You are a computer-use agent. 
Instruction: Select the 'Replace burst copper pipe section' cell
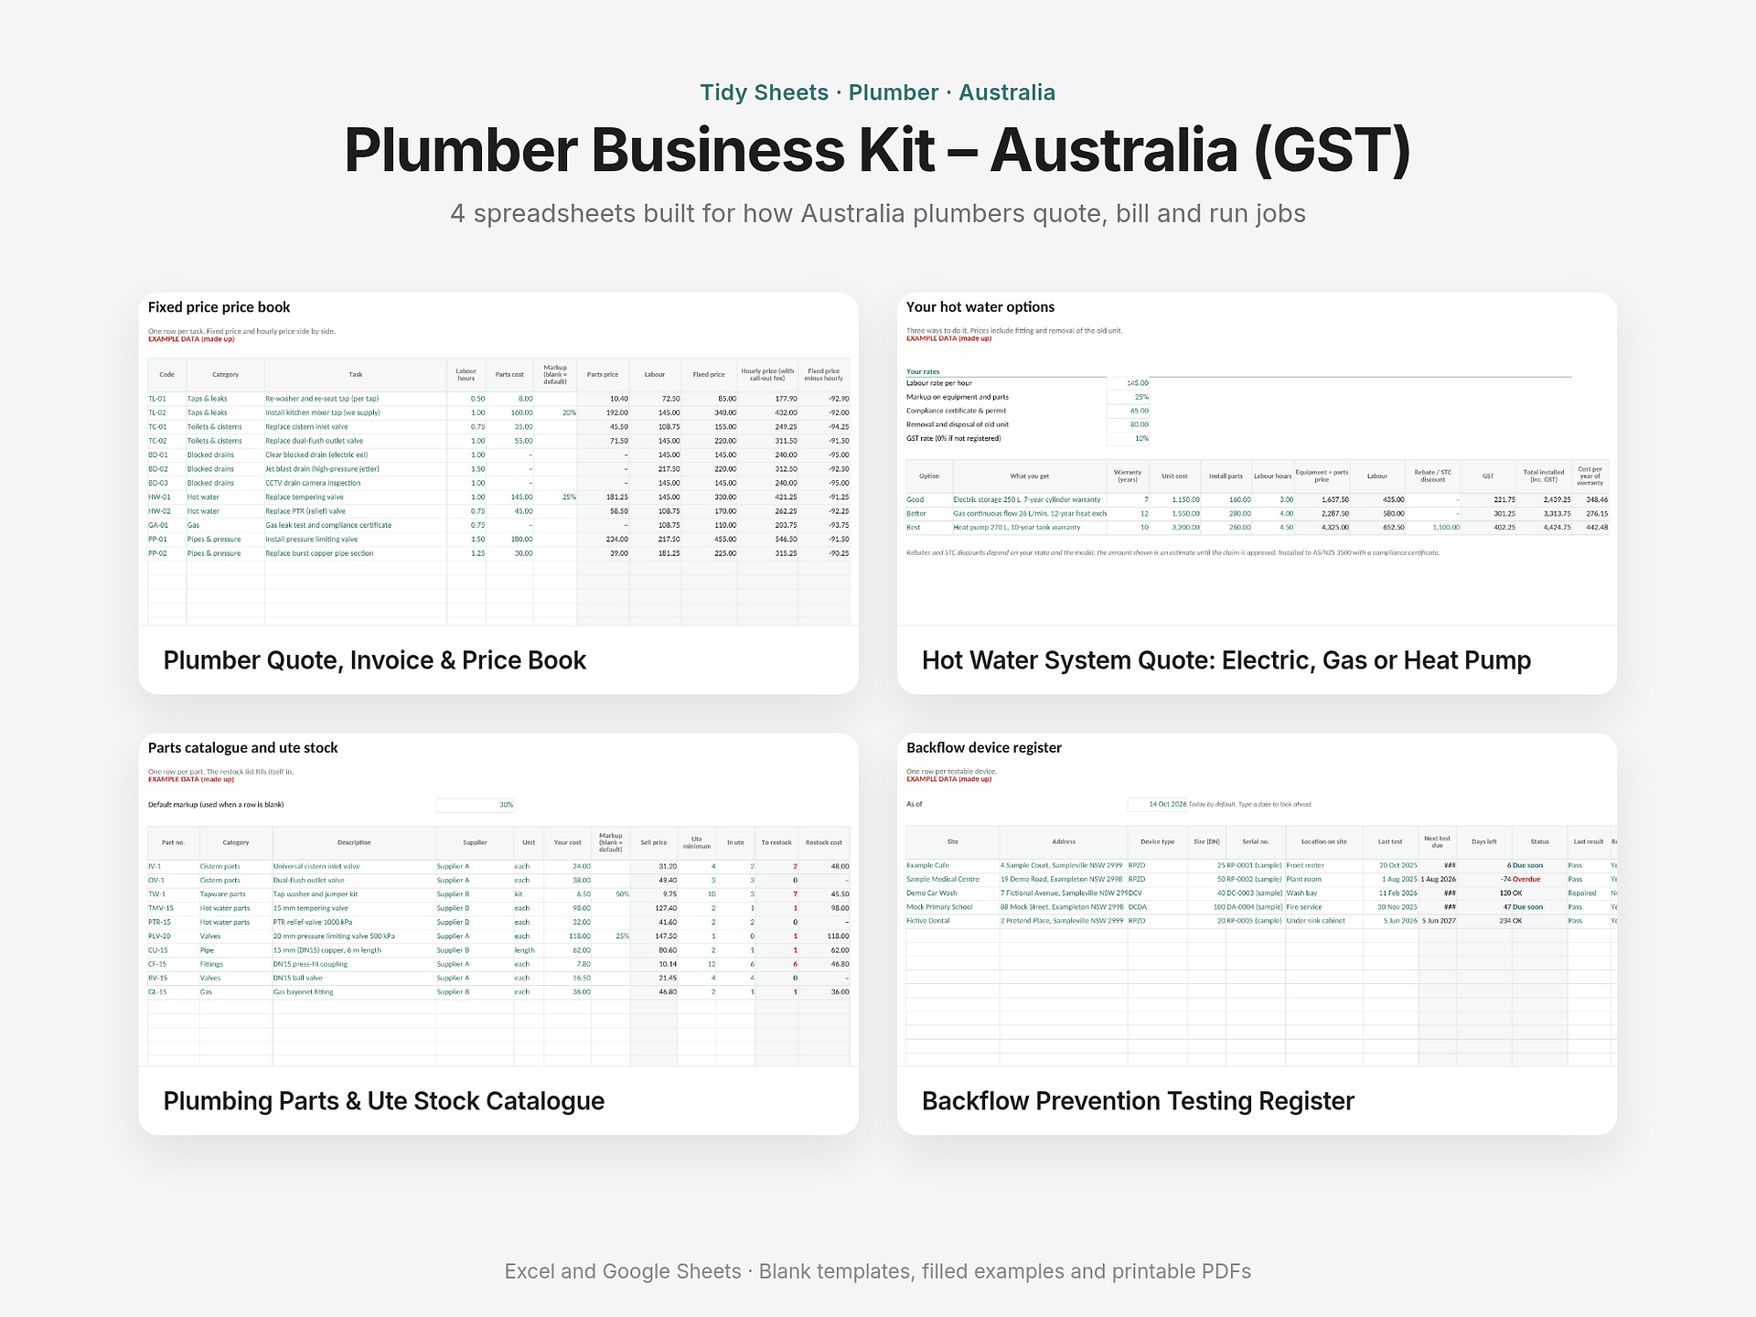click(x=356, y=553)
